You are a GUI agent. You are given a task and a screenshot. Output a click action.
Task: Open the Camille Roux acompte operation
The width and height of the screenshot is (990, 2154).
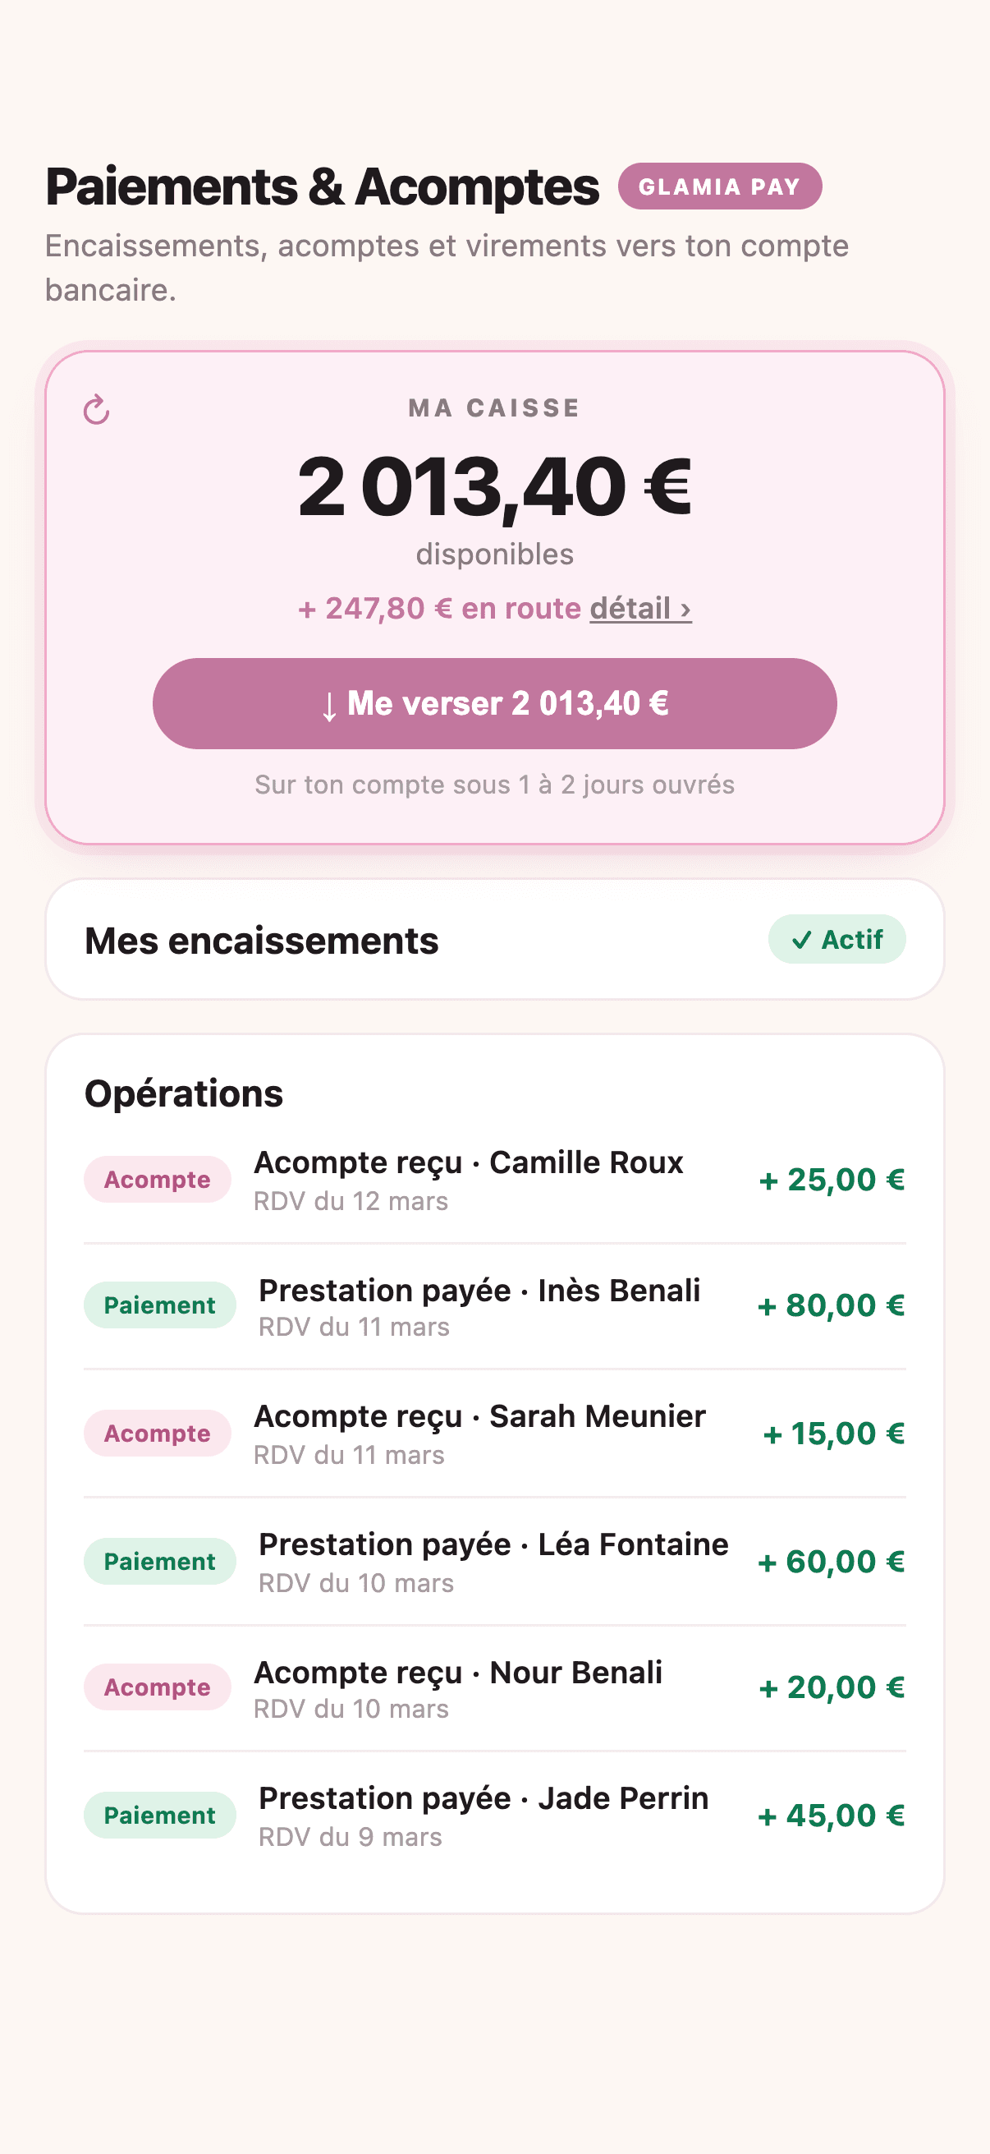coord(494,1180)
